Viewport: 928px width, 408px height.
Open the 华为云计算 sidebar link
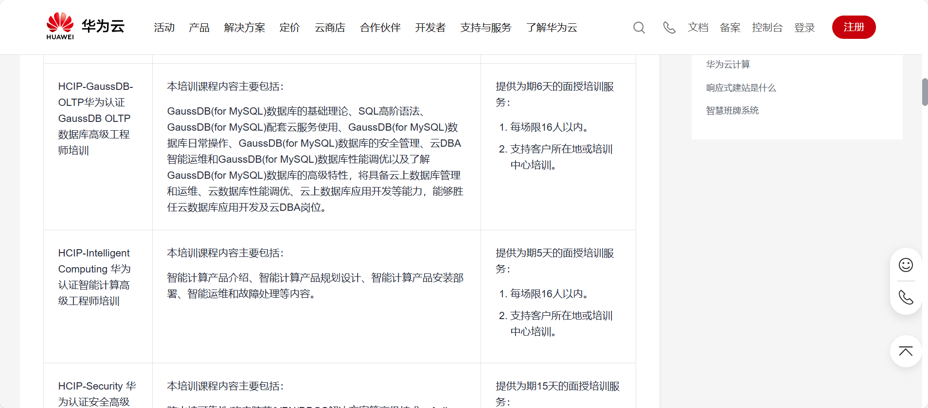click(x=728, y=64)
